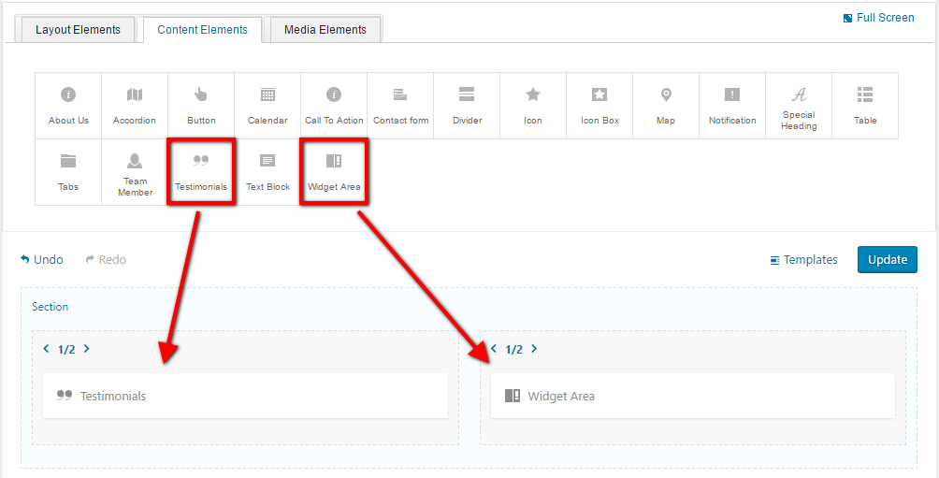Open the Media Elements tab
This screenshot has height=478, width=939.
coord(325,30)
